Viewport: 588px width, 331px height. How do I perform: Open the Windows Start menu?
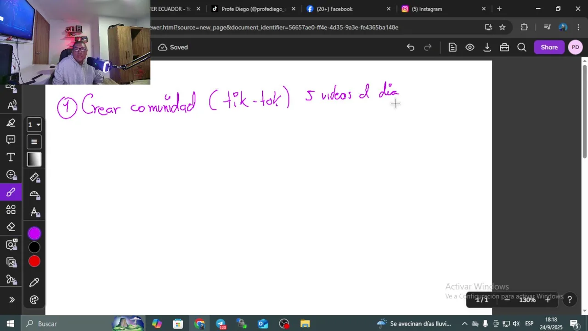click(x=10, y=324)
